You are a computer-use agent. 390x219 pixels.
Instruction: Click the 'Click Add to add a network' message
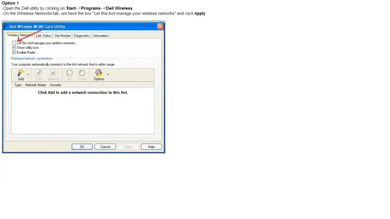(83, 92)
